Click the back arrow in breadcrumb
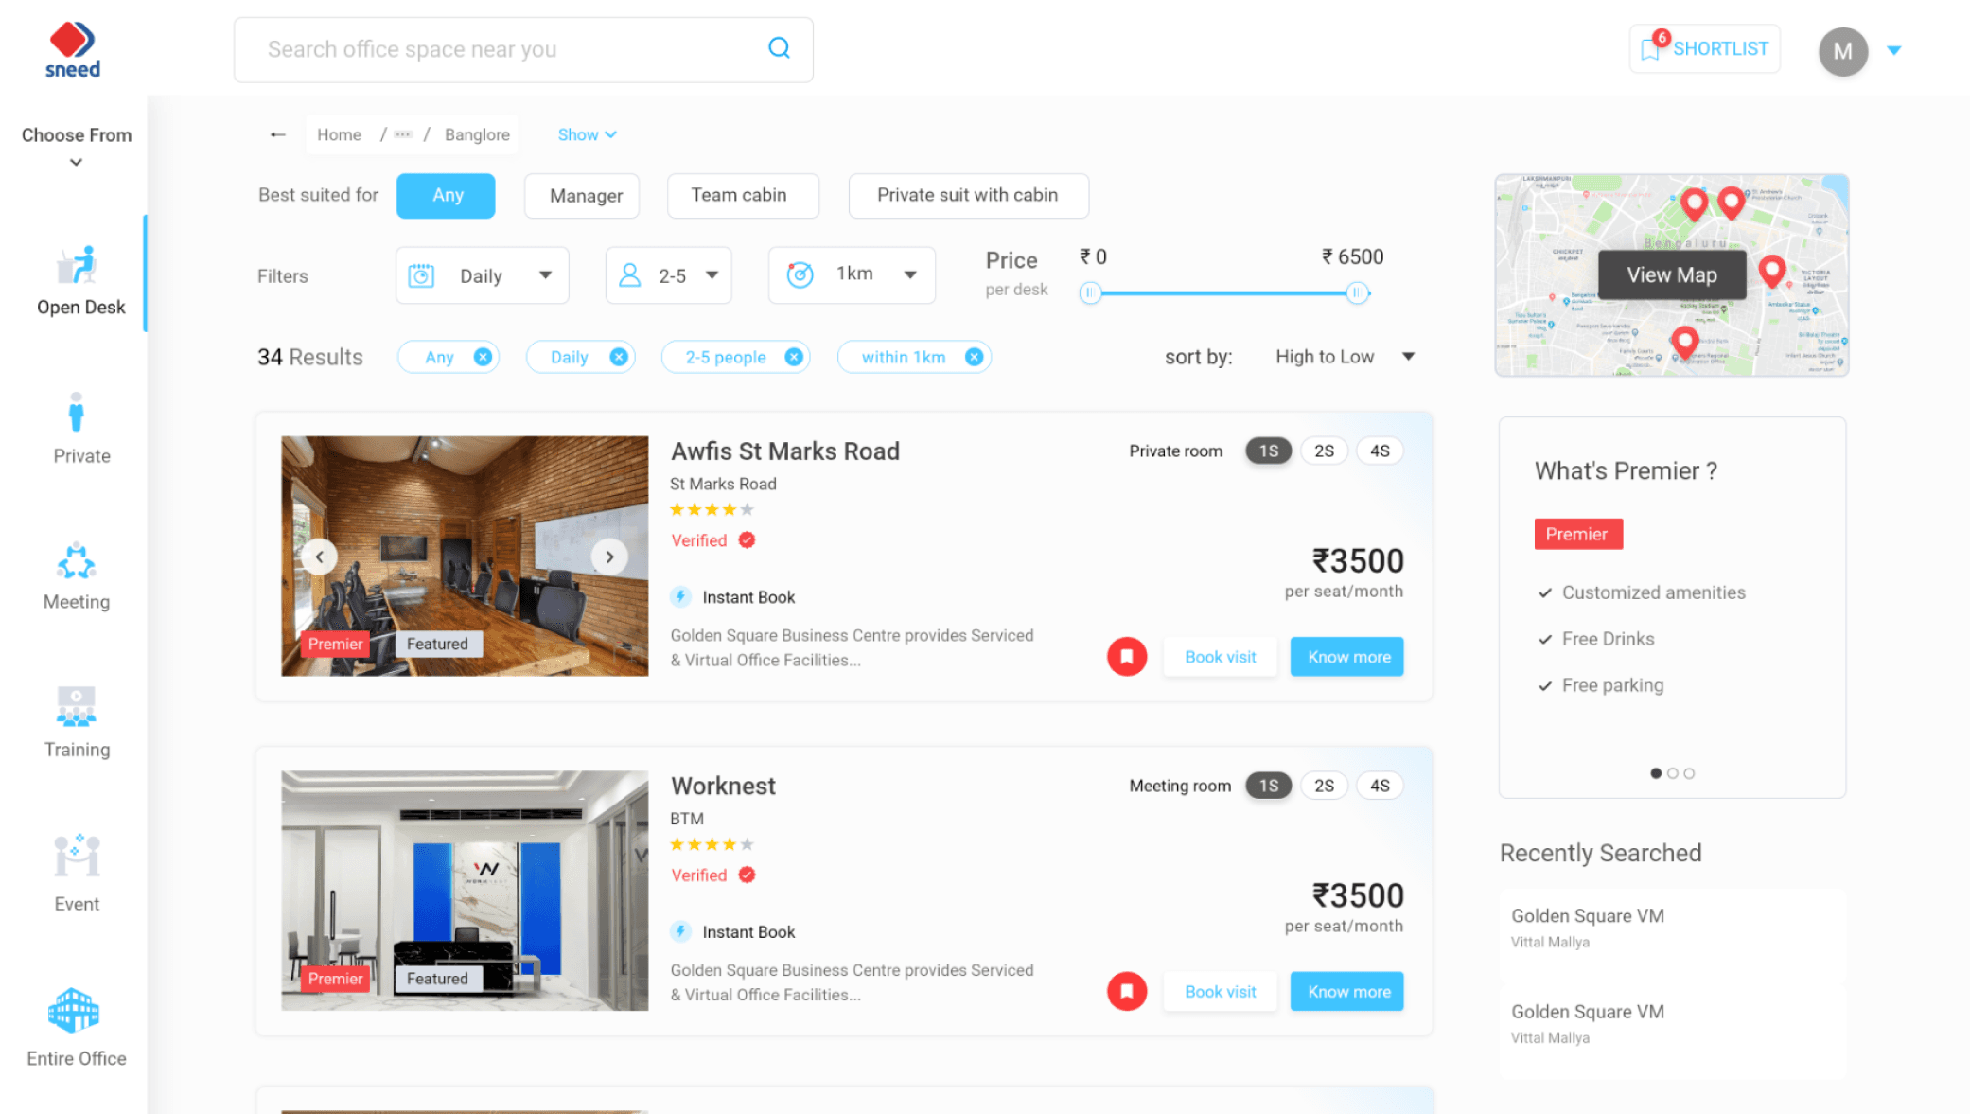Screen dimensions: 1970x1114 pyautogui.click(x=277, y=134)
